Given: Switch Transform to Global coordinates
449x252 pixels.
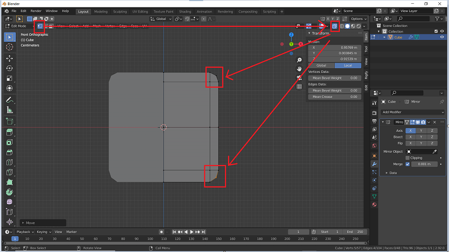Looking at the screenshot, I should (321, 65).
